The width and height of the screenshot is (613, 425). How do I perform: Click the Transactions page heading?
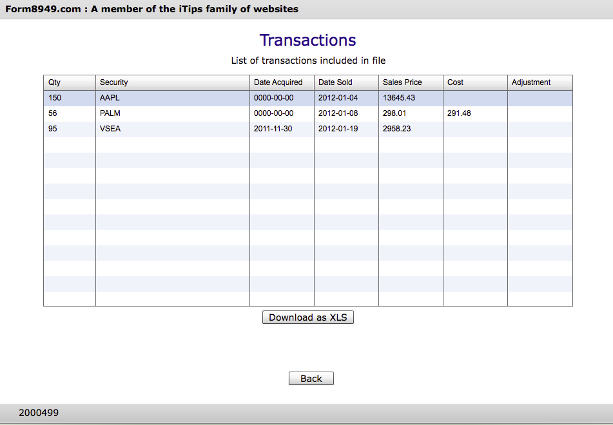307,40
